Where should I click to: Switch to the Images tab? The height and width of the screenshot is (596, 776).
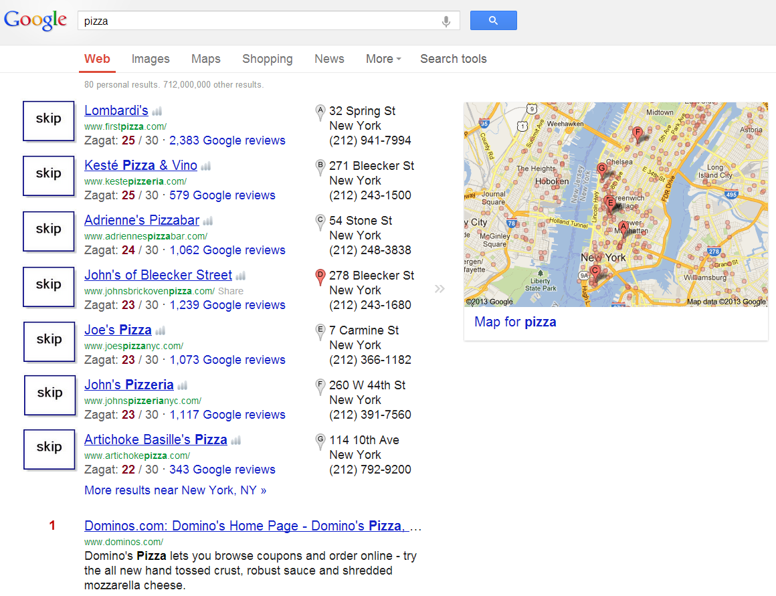[151, 59]
